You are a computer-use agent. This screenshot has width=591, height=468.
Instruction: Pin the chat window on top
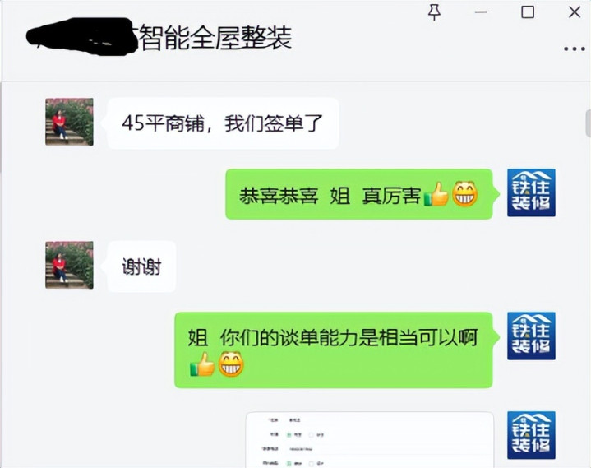(434, 12)
